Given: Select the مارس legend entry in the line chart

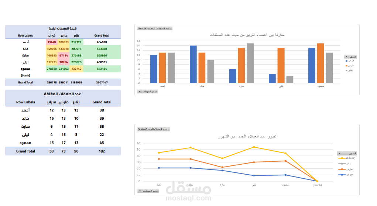Looking at the screenshot, I should click(x=345, y=169).
